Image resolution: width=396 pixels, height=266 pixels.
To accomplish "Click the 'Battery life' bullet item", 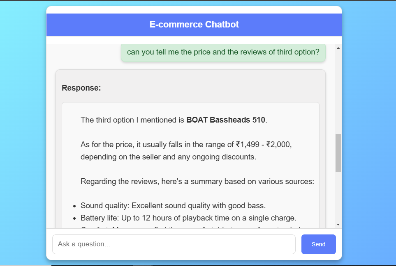I will 188,218.
